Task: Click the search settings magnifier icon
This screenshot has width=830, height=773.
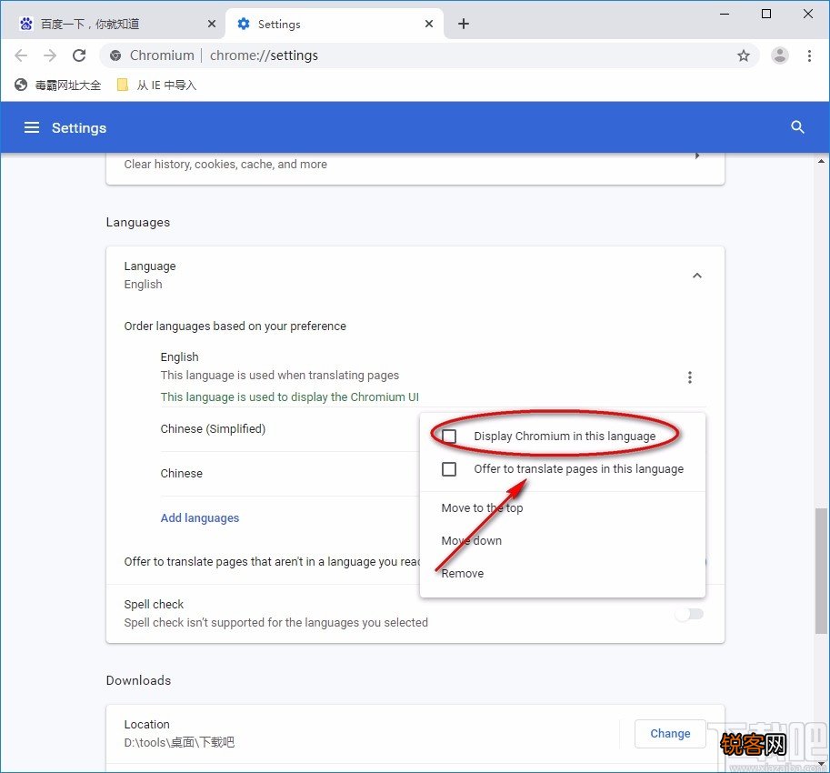Action: click(797, 127)
